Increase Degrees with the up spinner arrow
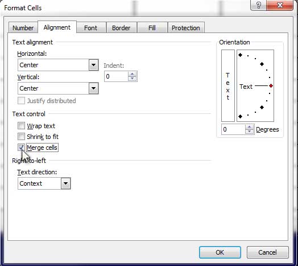 249,127
